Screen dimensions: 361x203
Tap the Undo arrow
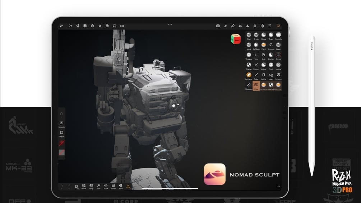coord(61,186)
